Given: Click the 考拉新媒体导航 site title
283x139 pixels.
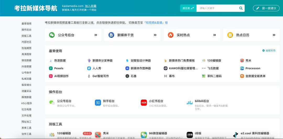Looking at the screenshot, I should point(36,8).
